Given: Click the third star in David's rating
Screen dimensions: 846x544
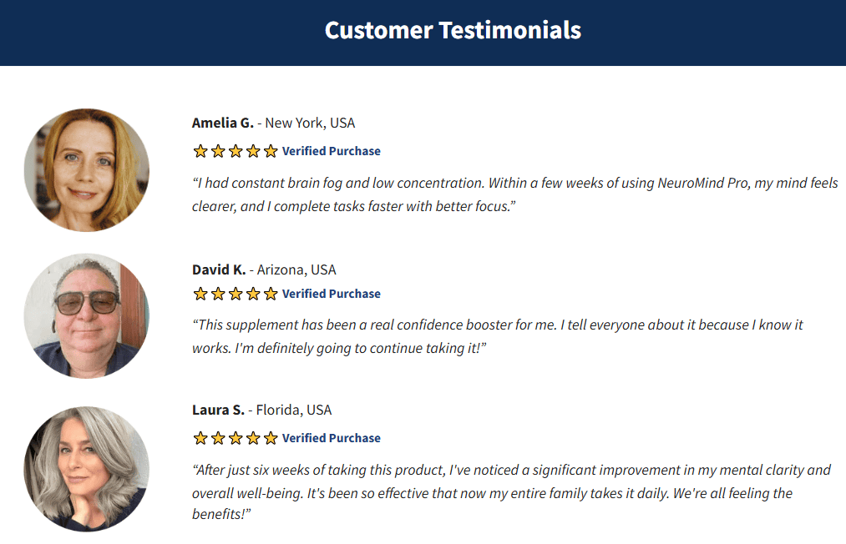Looking at the screenshot, I should (236, 294).
